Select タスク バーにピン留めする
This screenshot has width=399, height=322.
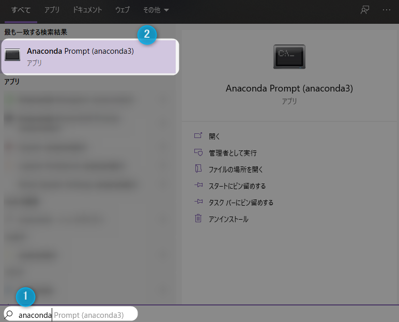click(x=241, y=203)
